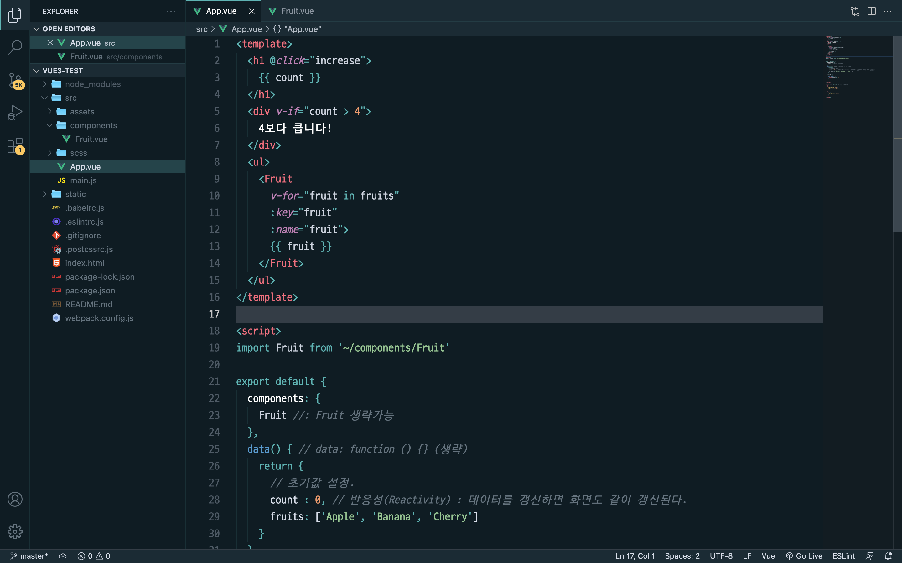Collapse the OPEN EDITORS section
Screen dimensions: 902x563
tap(69, 29)
